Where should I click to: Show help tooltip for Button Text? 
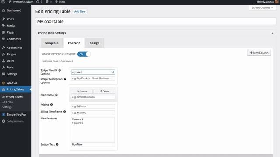57,144
